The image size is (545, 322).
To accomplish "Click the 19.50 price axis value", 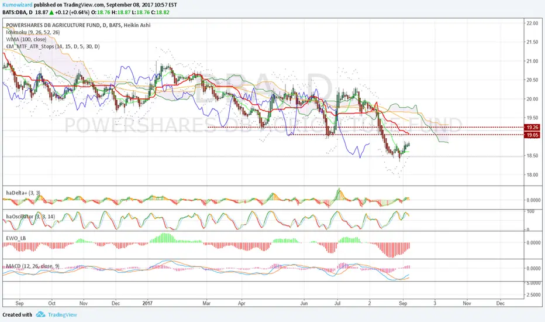I will click(532, 118).
